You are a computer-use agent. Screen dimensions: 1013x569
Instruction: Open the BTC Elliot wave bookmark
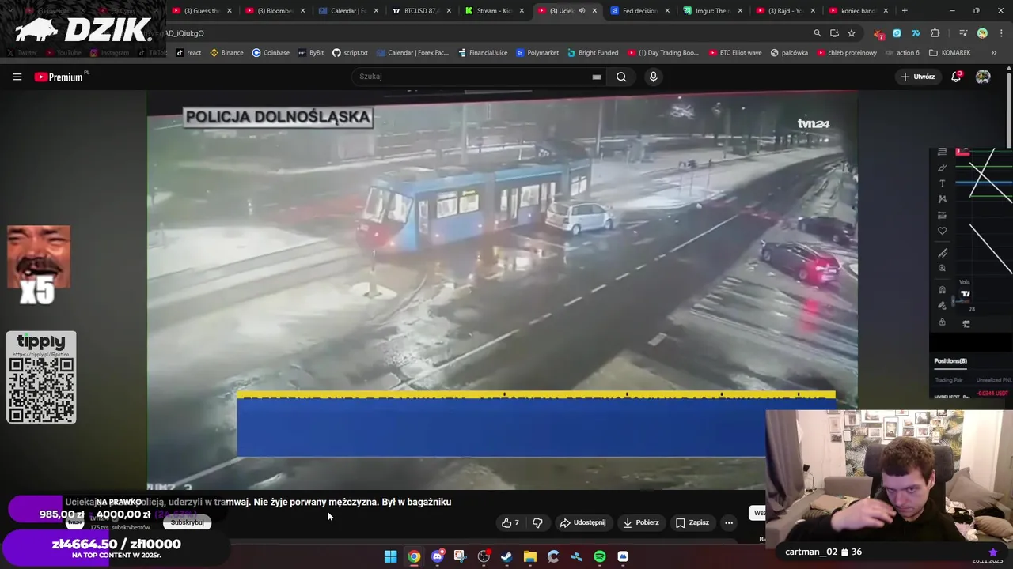tap(735, 52)
